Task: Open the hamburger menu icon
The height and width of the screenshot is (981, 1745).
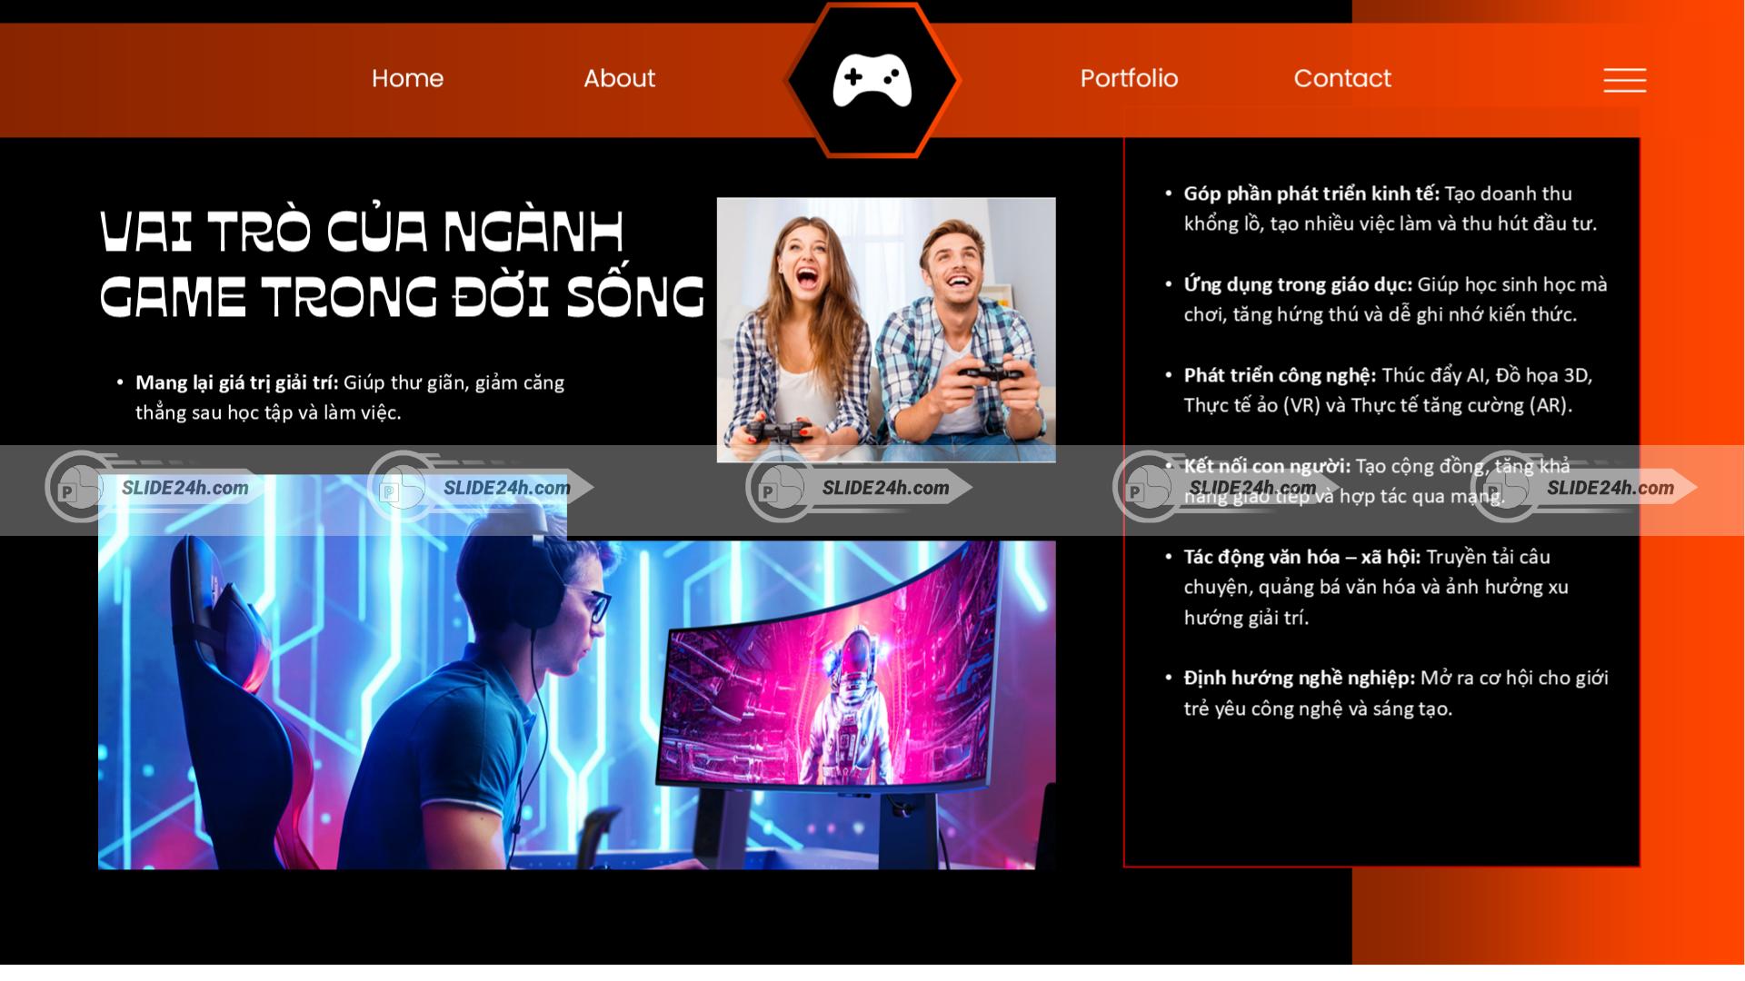Action: coord(1624,80)
